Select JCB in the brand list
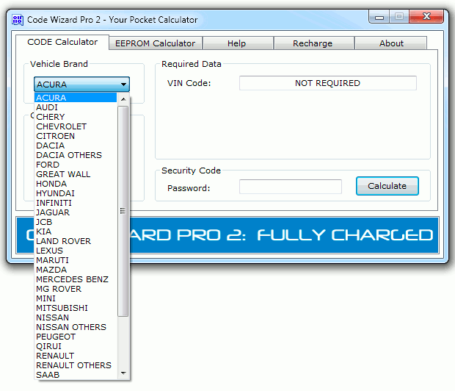The image size is (455, 391). [x=76, y=222]
